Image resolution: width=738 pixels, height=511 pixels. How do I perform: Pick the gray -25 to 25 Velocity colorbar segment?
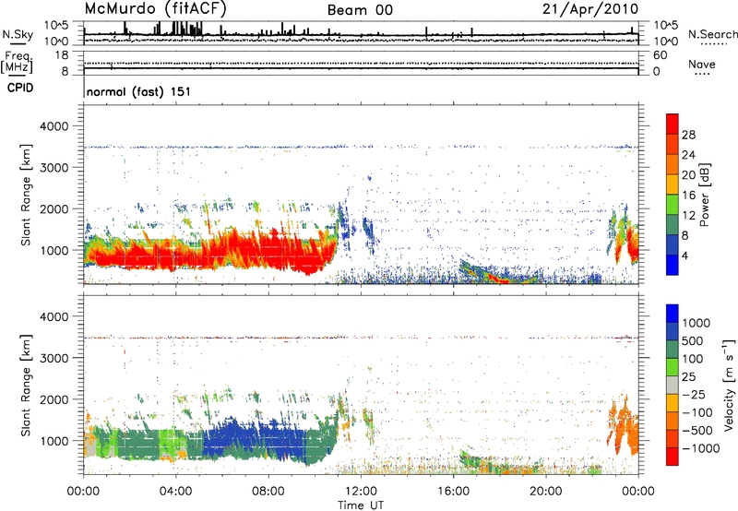(x=673, y=386)
